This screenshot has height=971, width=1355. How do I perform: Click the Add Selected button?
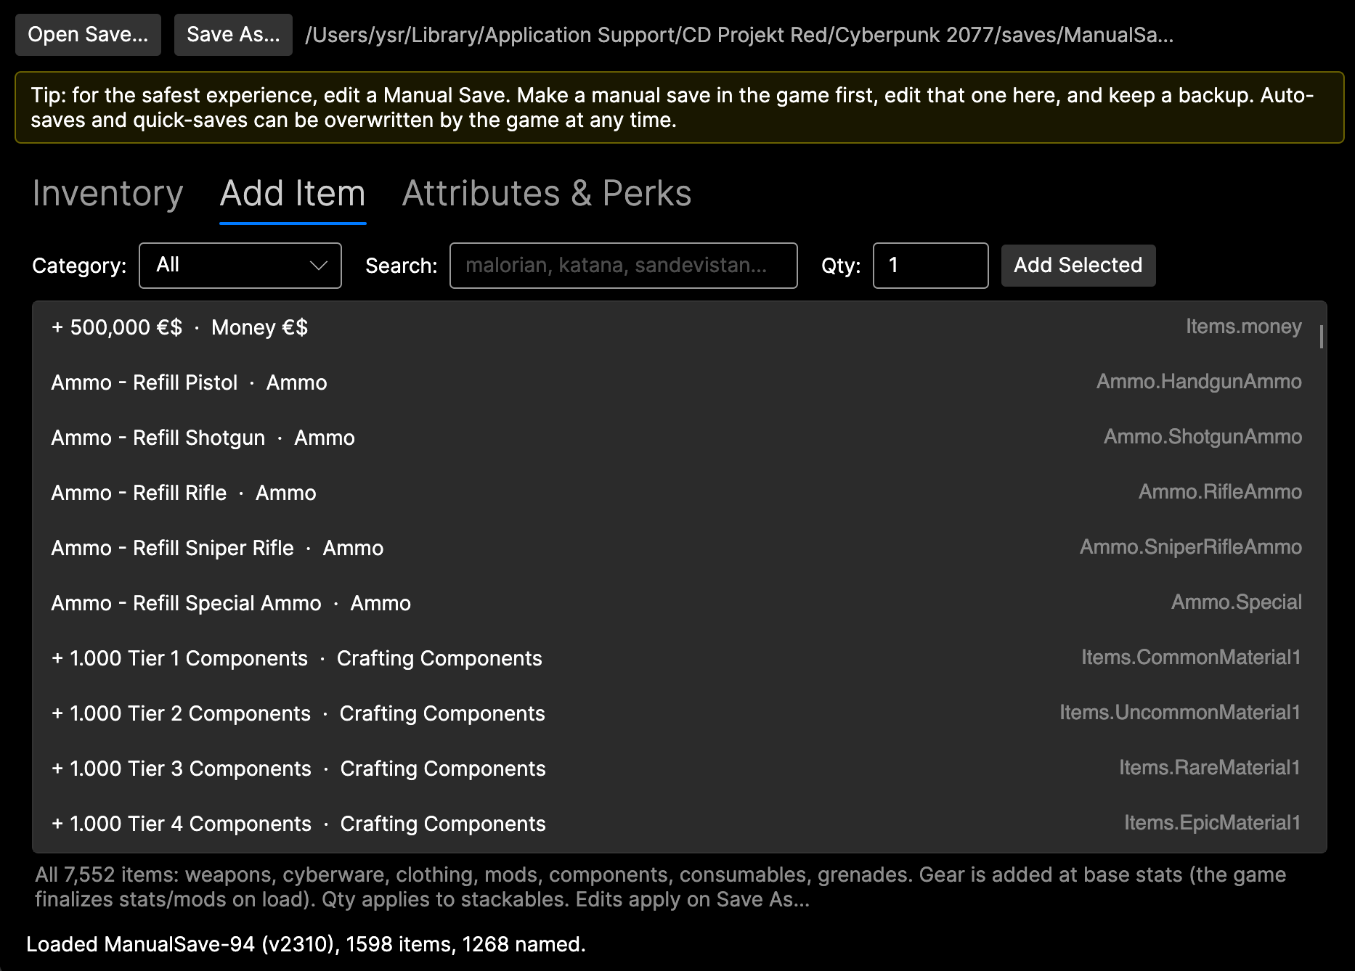coord(1078,266)
